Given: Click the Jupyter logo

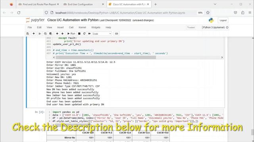Looking at the screenshot, I should click(x=35, y=20).
